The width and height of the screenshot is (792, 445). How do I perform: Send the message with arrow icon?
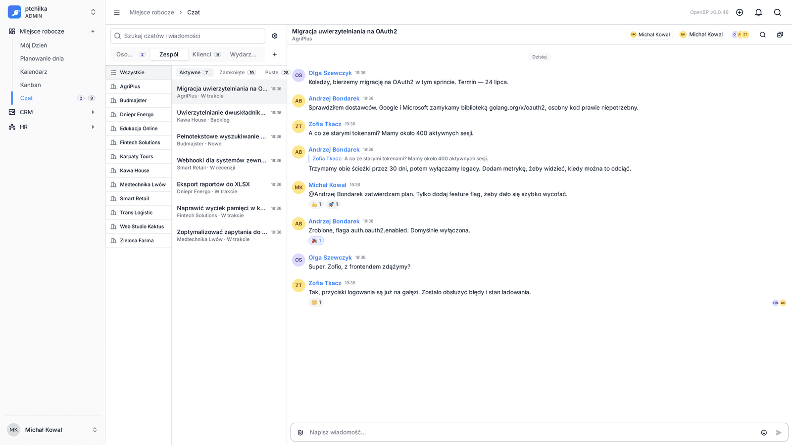779,433
